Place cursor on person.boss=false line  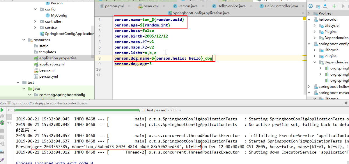pyautogui.click(x=134, y=31)
